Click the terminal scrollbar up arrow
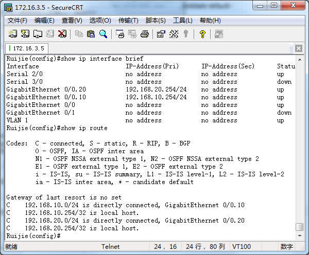 [x=300, y=59]
